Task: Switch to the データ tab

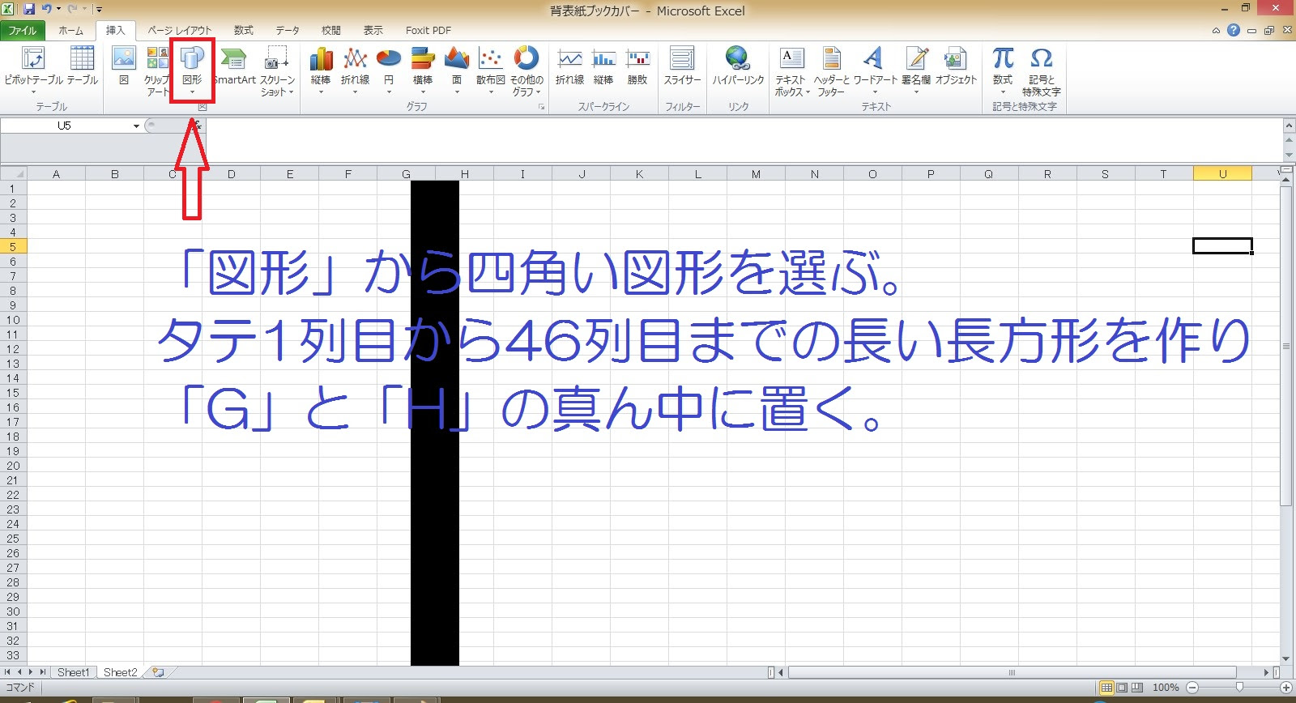Action: [x=288, y=31]
